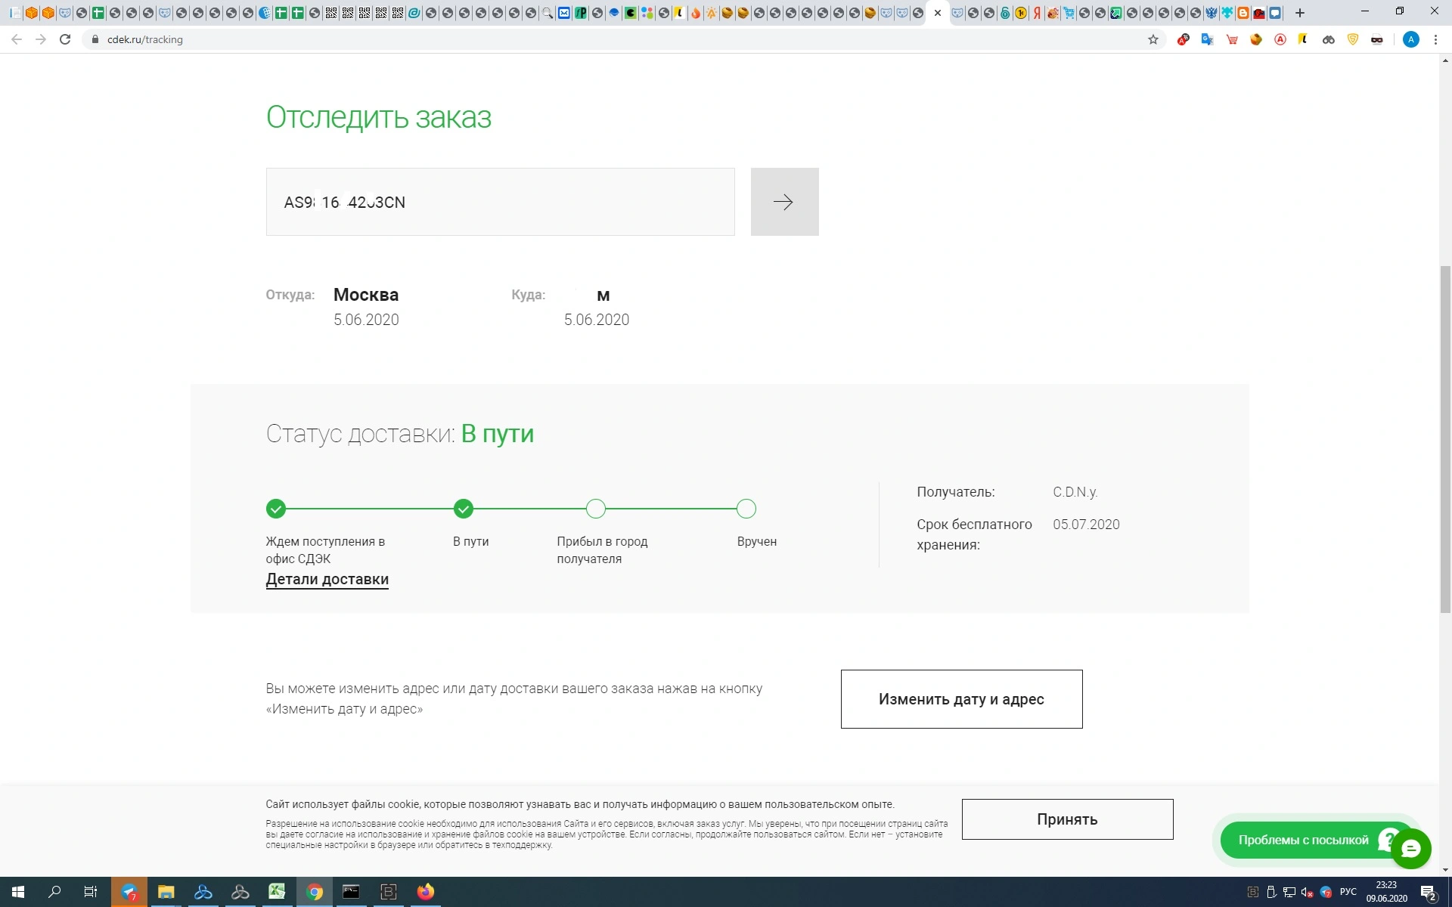Open the yellow shield S extension icon
Screen dimensions: 1452x907
click(1353, 39)
